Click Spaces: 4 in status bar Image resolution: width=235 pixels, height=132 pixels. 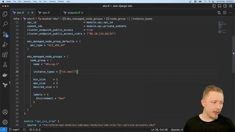[x=177, y=129]
